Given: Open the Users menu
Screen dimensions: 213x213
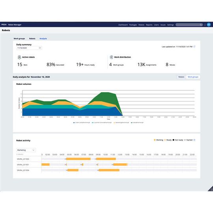Looking at the screenshot, I should 156,25.
